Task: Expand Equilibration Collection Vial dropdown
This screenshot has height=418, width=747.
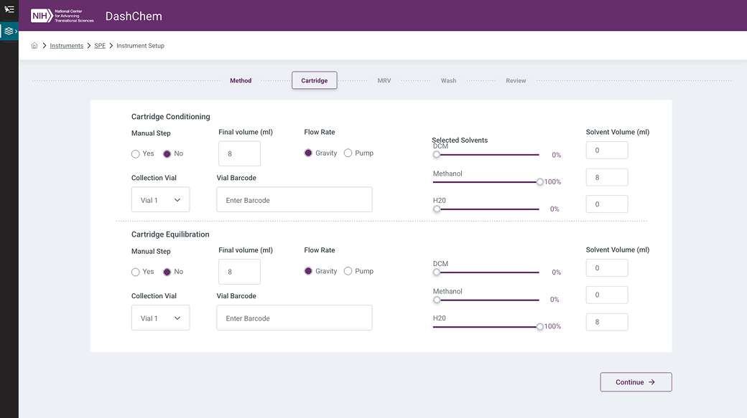Action: pyautogui.click(x=160, y=318)
